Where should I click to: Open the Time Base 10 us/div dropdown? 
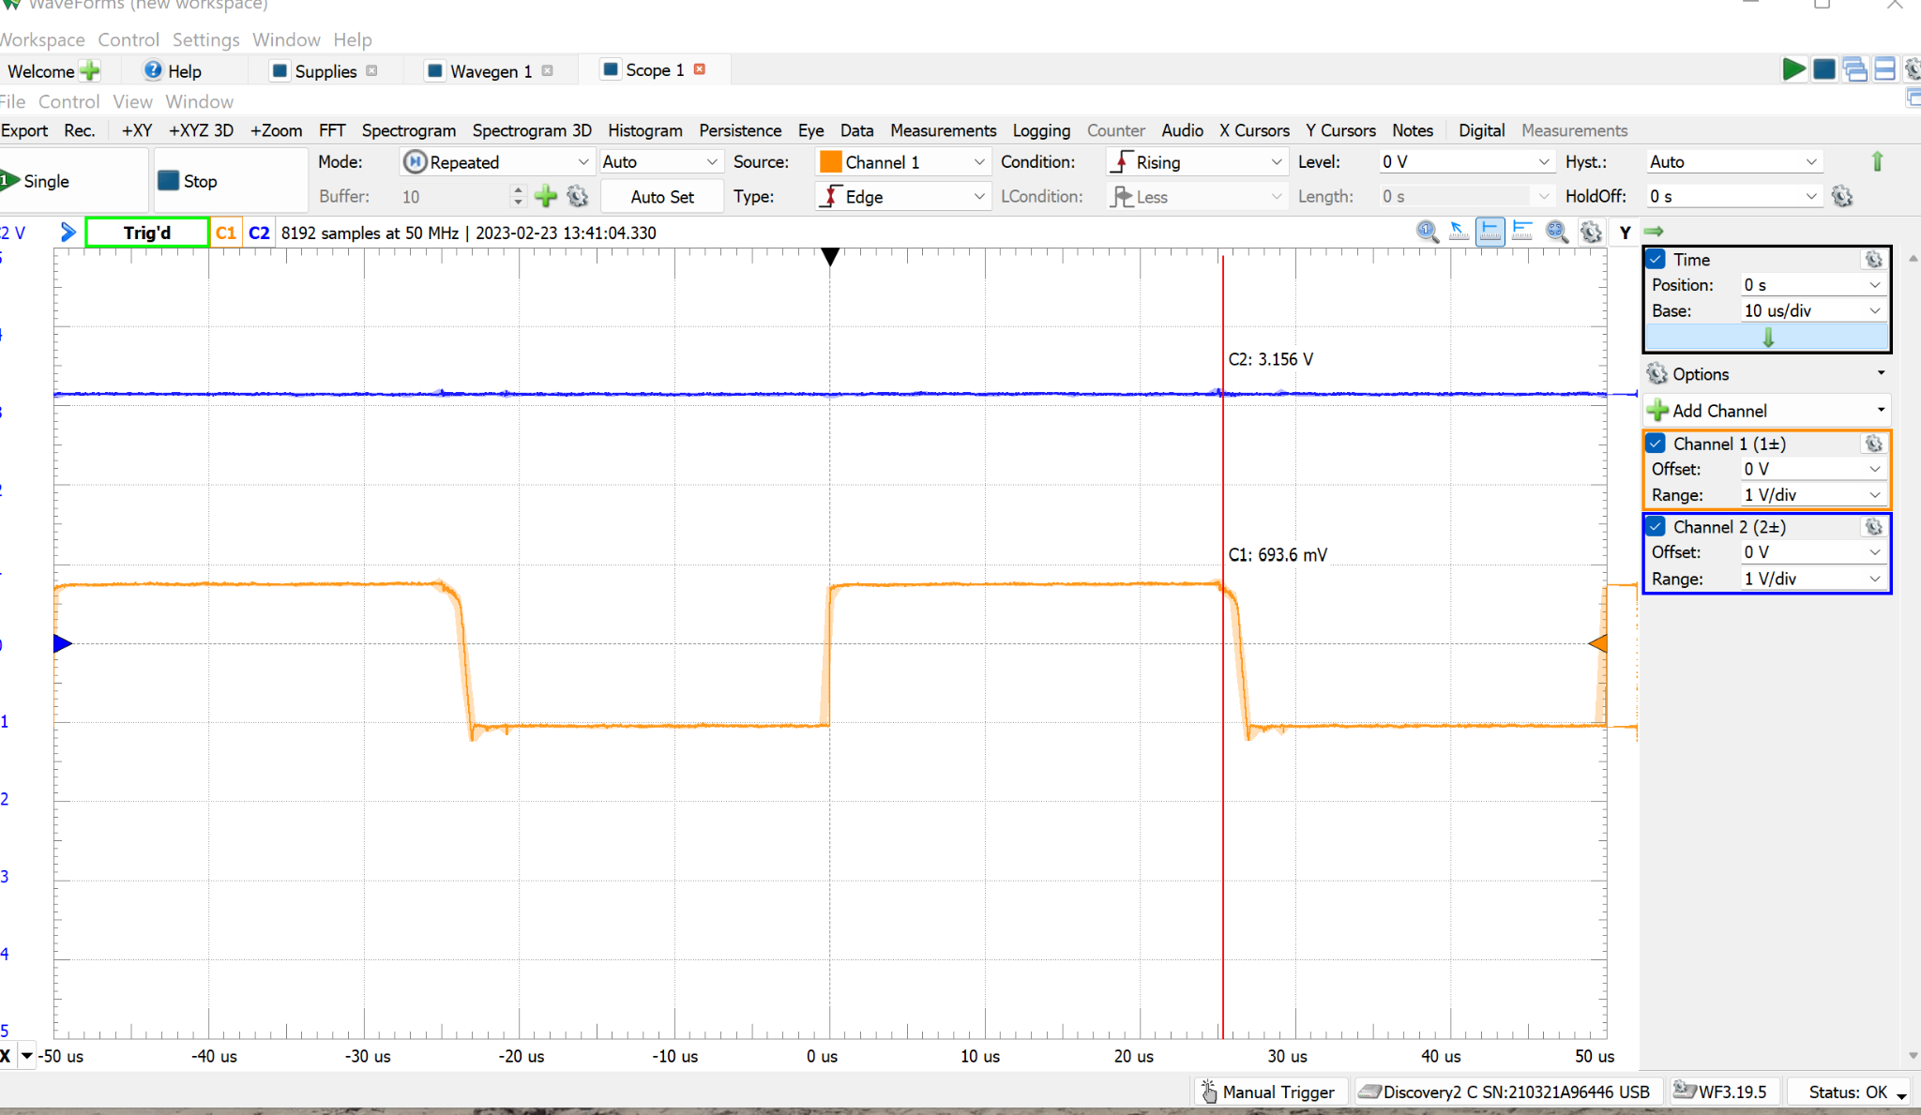point(1812,310)
